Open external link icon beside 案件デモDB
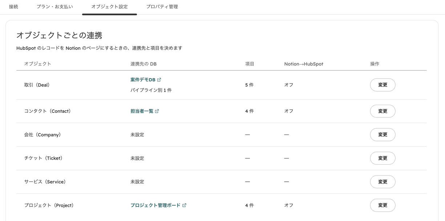Screen dimensions: 445x221 click(159, 80)
